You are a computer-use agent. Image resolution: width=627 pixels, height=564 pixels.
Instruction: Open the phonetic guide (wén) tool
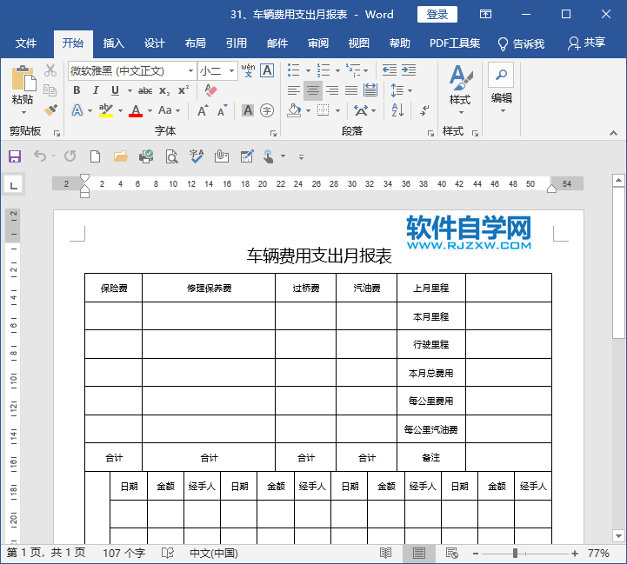point(248,70)
